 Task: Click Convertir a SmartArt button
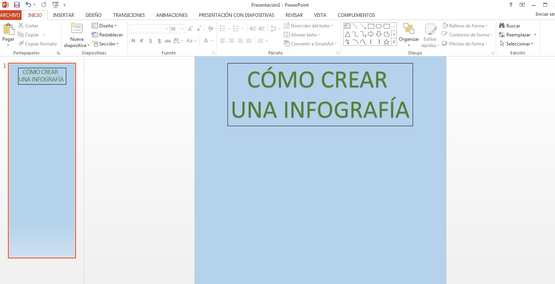click(x=310, y=44)
